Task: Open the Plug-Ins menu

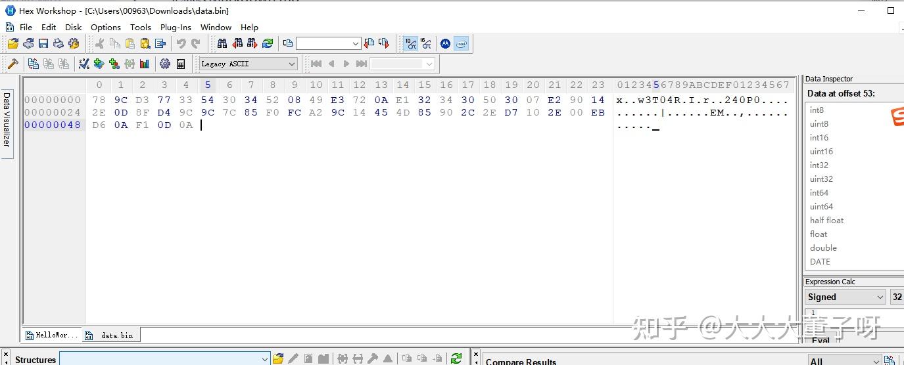Action: coord(176,27)
